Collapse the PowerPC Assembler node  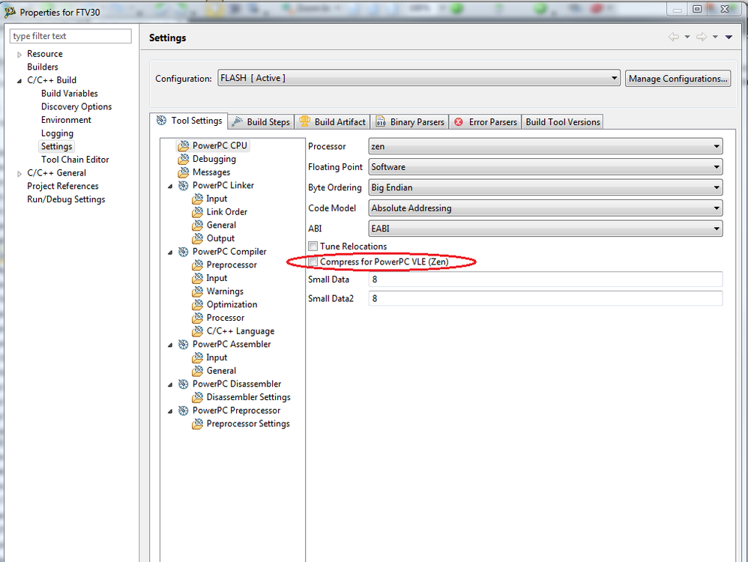coord(170,345)
